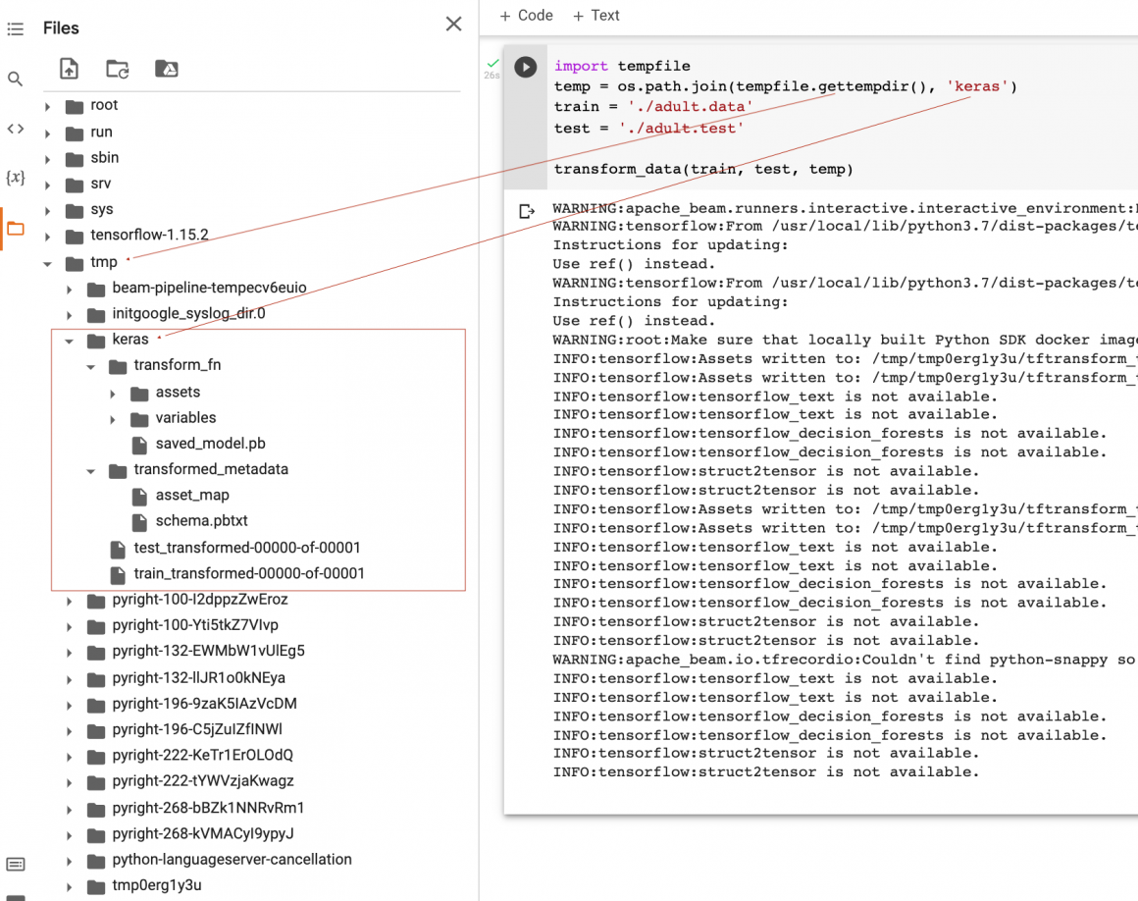This screenshot has width=1138, height=901.
Task: Collapse the transformed_metadata folder
Action: (91, 471)
